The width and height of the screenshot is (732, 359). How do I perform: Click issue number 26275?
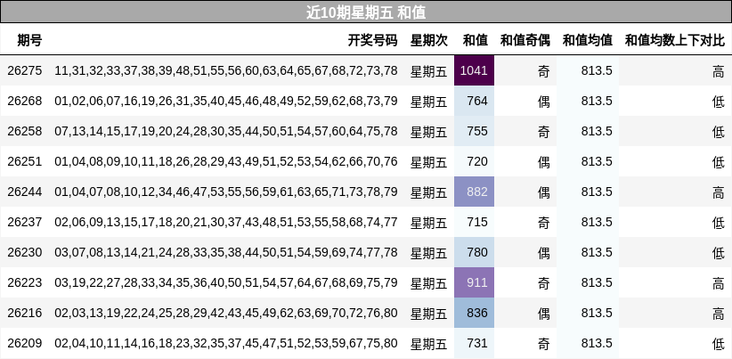25,70
